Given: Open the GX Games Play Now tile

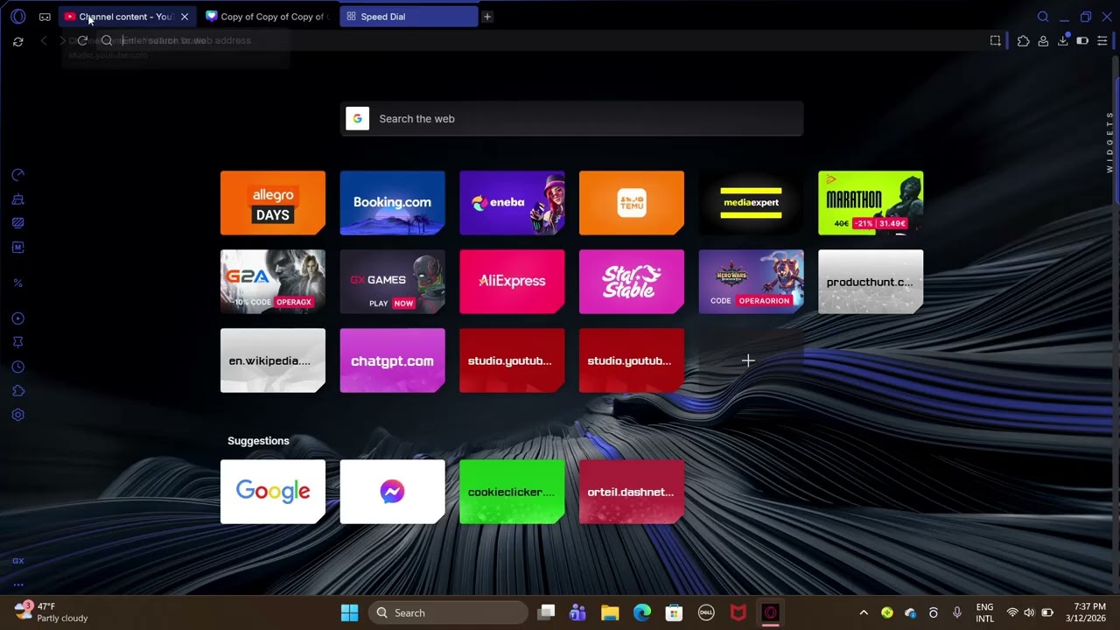Looking at the screenshot, I should click(x=392, y=282).
